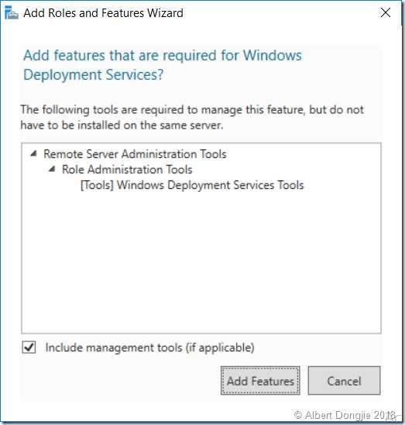Select the Role Administration Tools entry
This screenshot has height=425, width=405.
(x=127, y=170)
